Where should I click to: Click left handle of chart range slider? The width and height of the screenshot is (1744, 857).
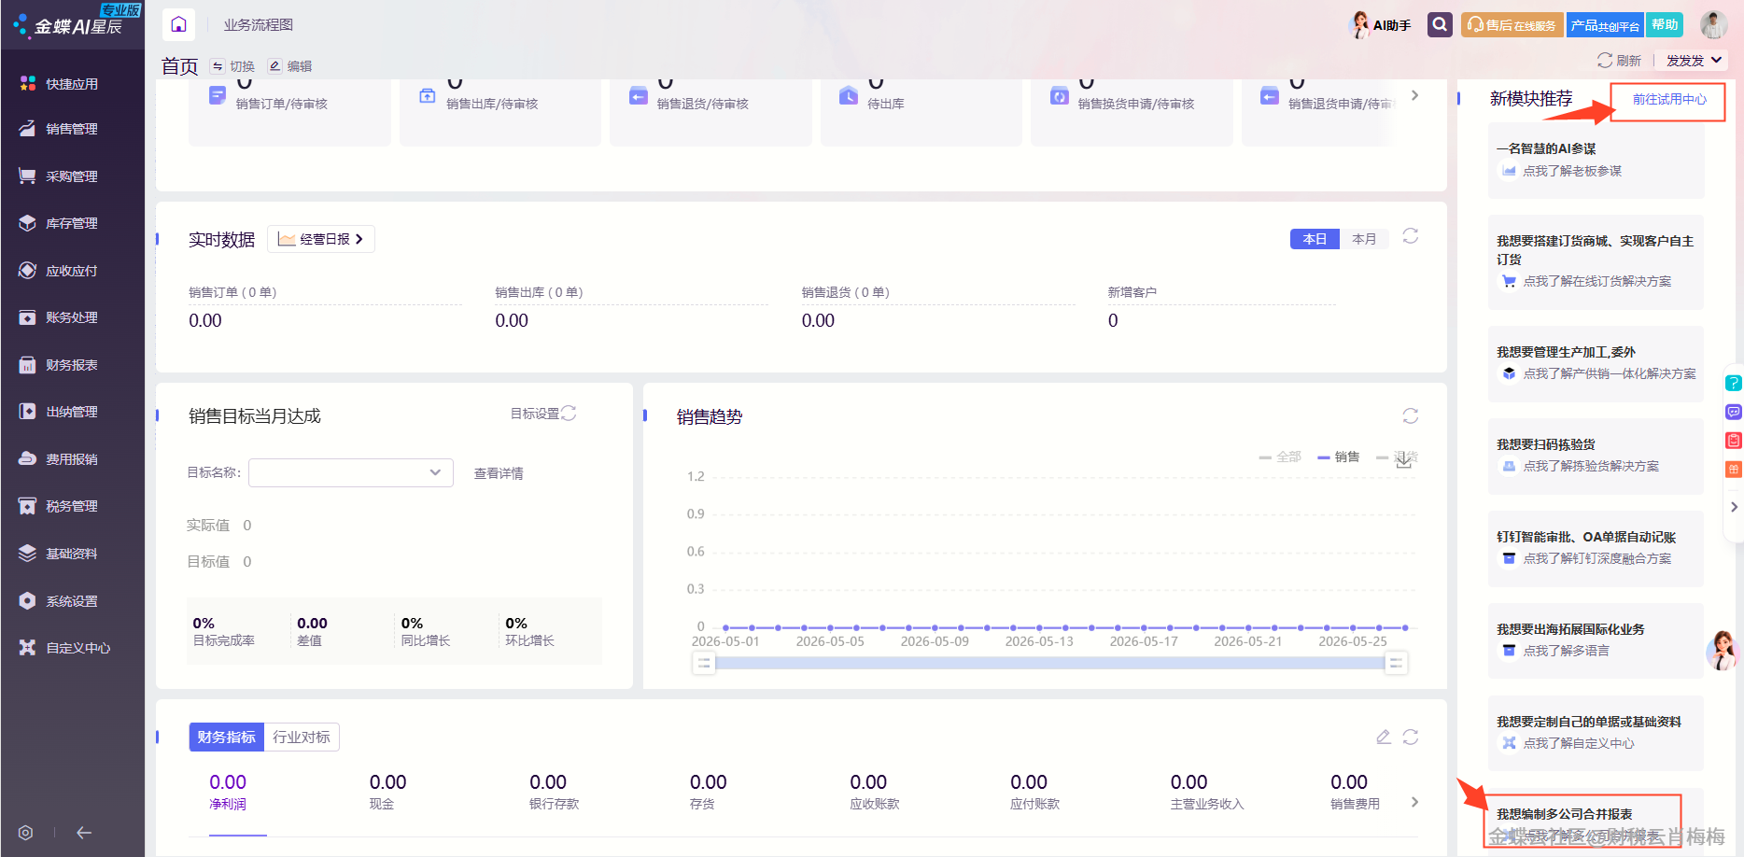[704, 664]
